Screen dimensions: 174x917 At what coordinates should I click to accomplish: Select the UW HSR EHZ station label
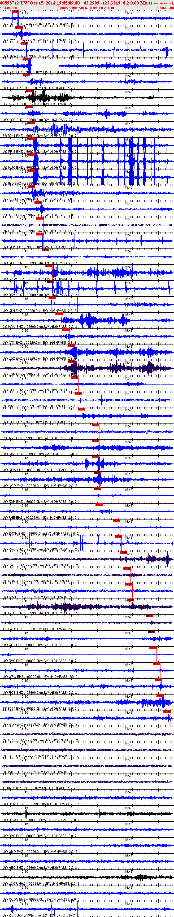[40, 120]
